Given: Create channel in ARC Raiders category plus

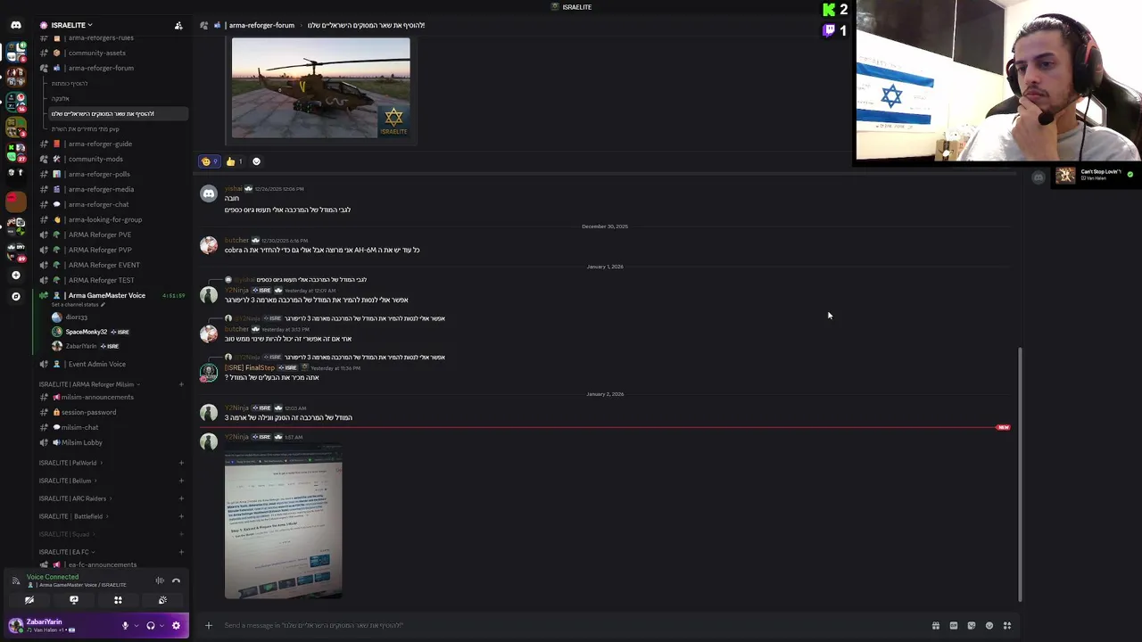Looking at the screenshot, I should 181,498.
